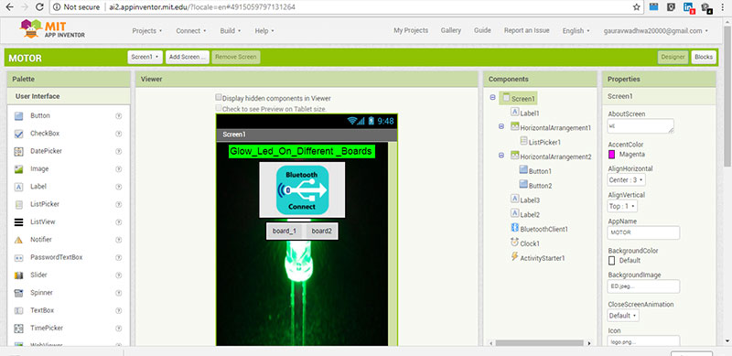Click Add Screen button
Screen dimensions: 732x356
tap(188, 57)
